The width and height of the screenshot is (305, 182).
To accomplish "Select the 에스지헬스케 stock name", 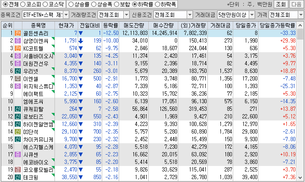I will point(38,147).
